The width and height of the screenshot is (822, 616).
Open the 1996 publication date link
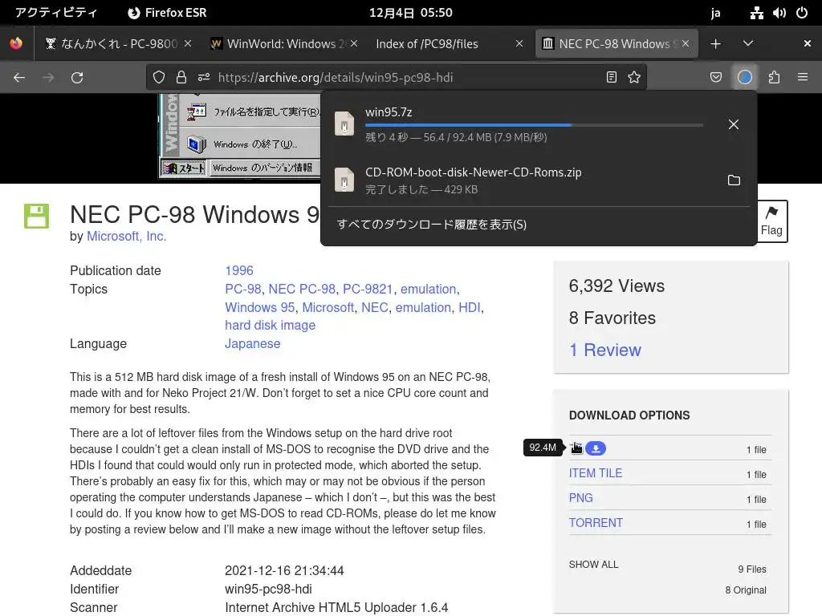pos(239,270)
